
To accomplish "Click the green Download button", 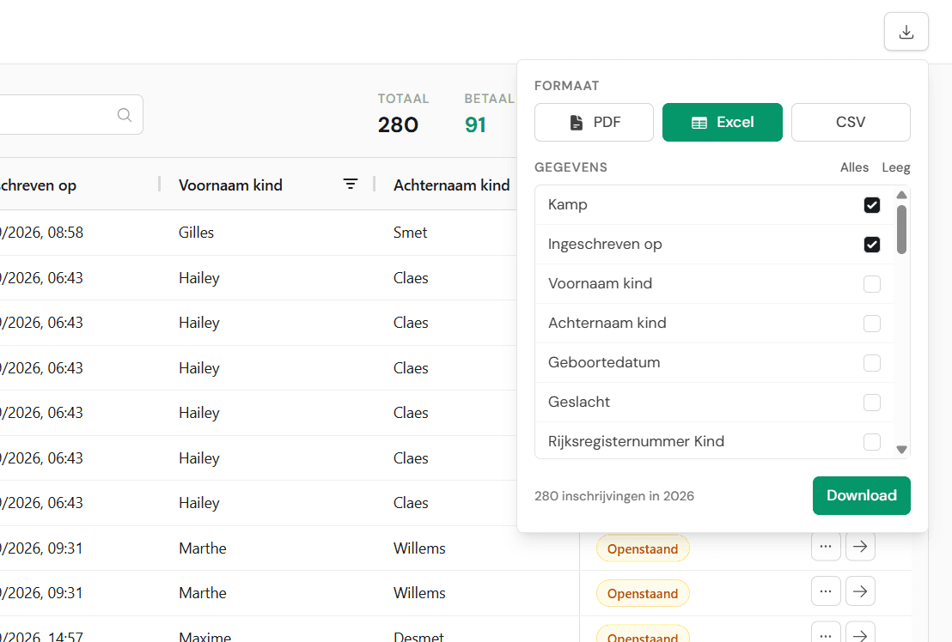I will [862, 495].
